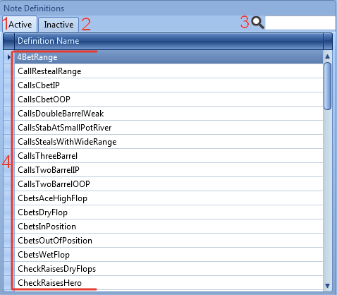Focus the note definitions search field
Image resolution: width=337 pixels, height=295 pixels.
coord(300,23)
